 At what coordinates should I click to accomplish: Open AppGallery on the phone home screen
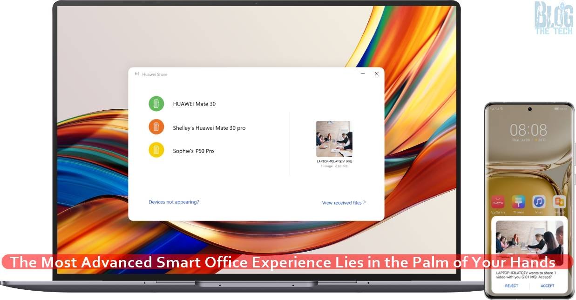click(498, 202)
